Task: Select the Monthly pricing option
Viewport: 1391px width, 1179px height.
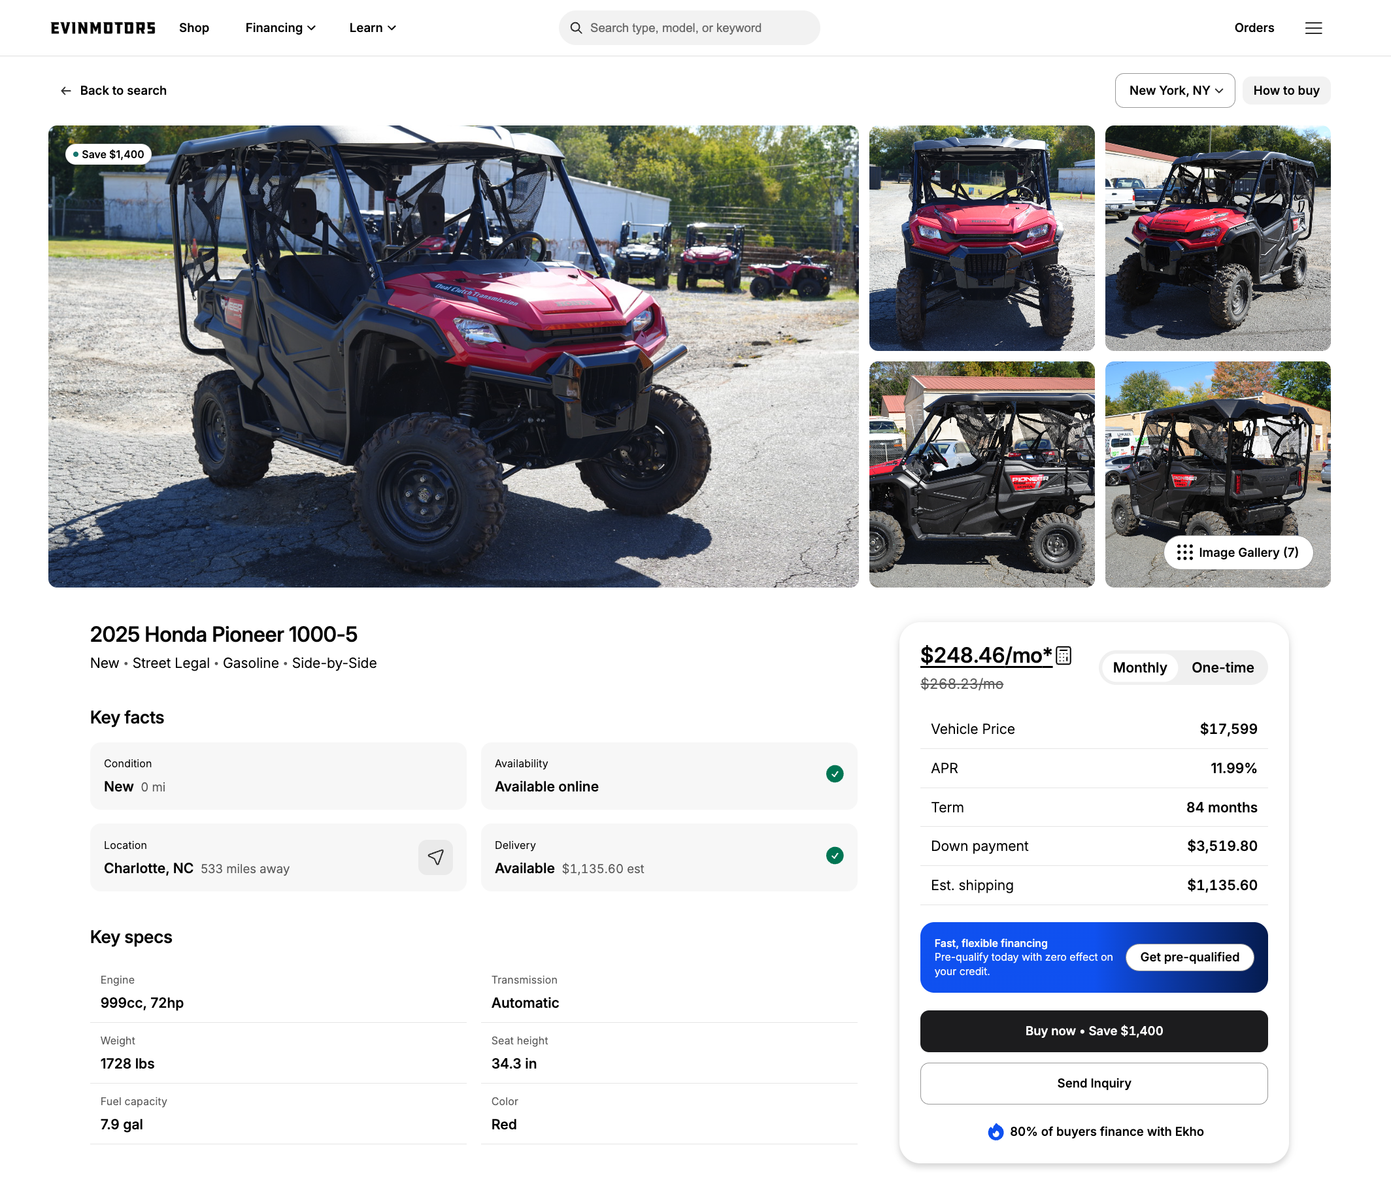Action: tap(1139, 667)
